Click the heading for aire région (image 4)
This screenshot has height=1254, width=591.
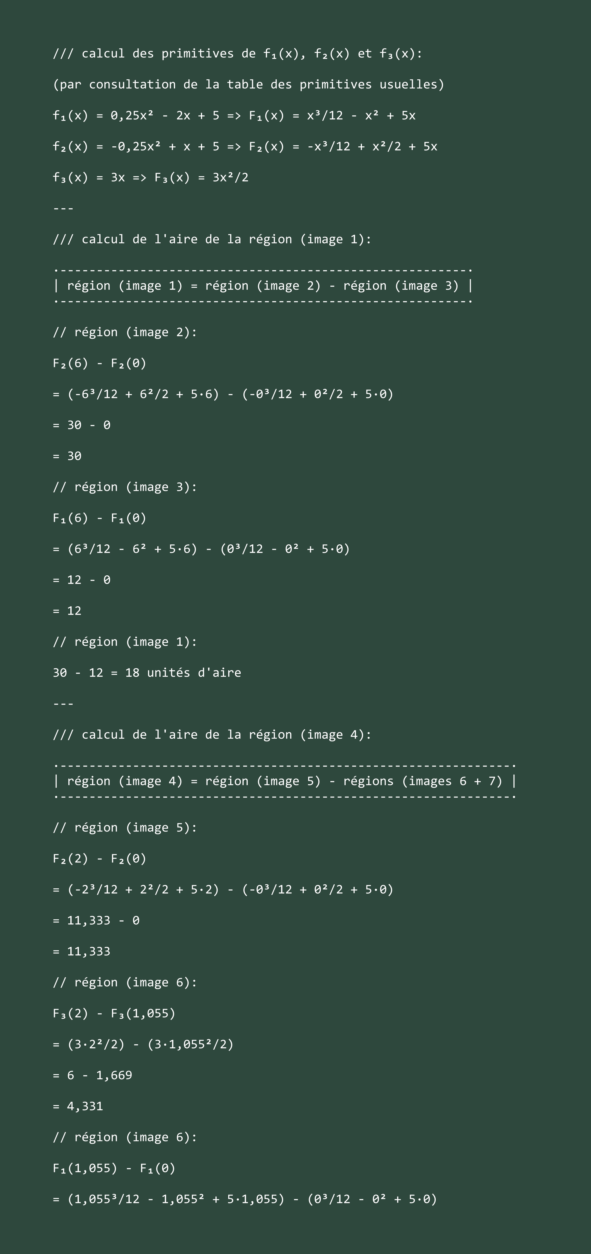coord(212,735)
